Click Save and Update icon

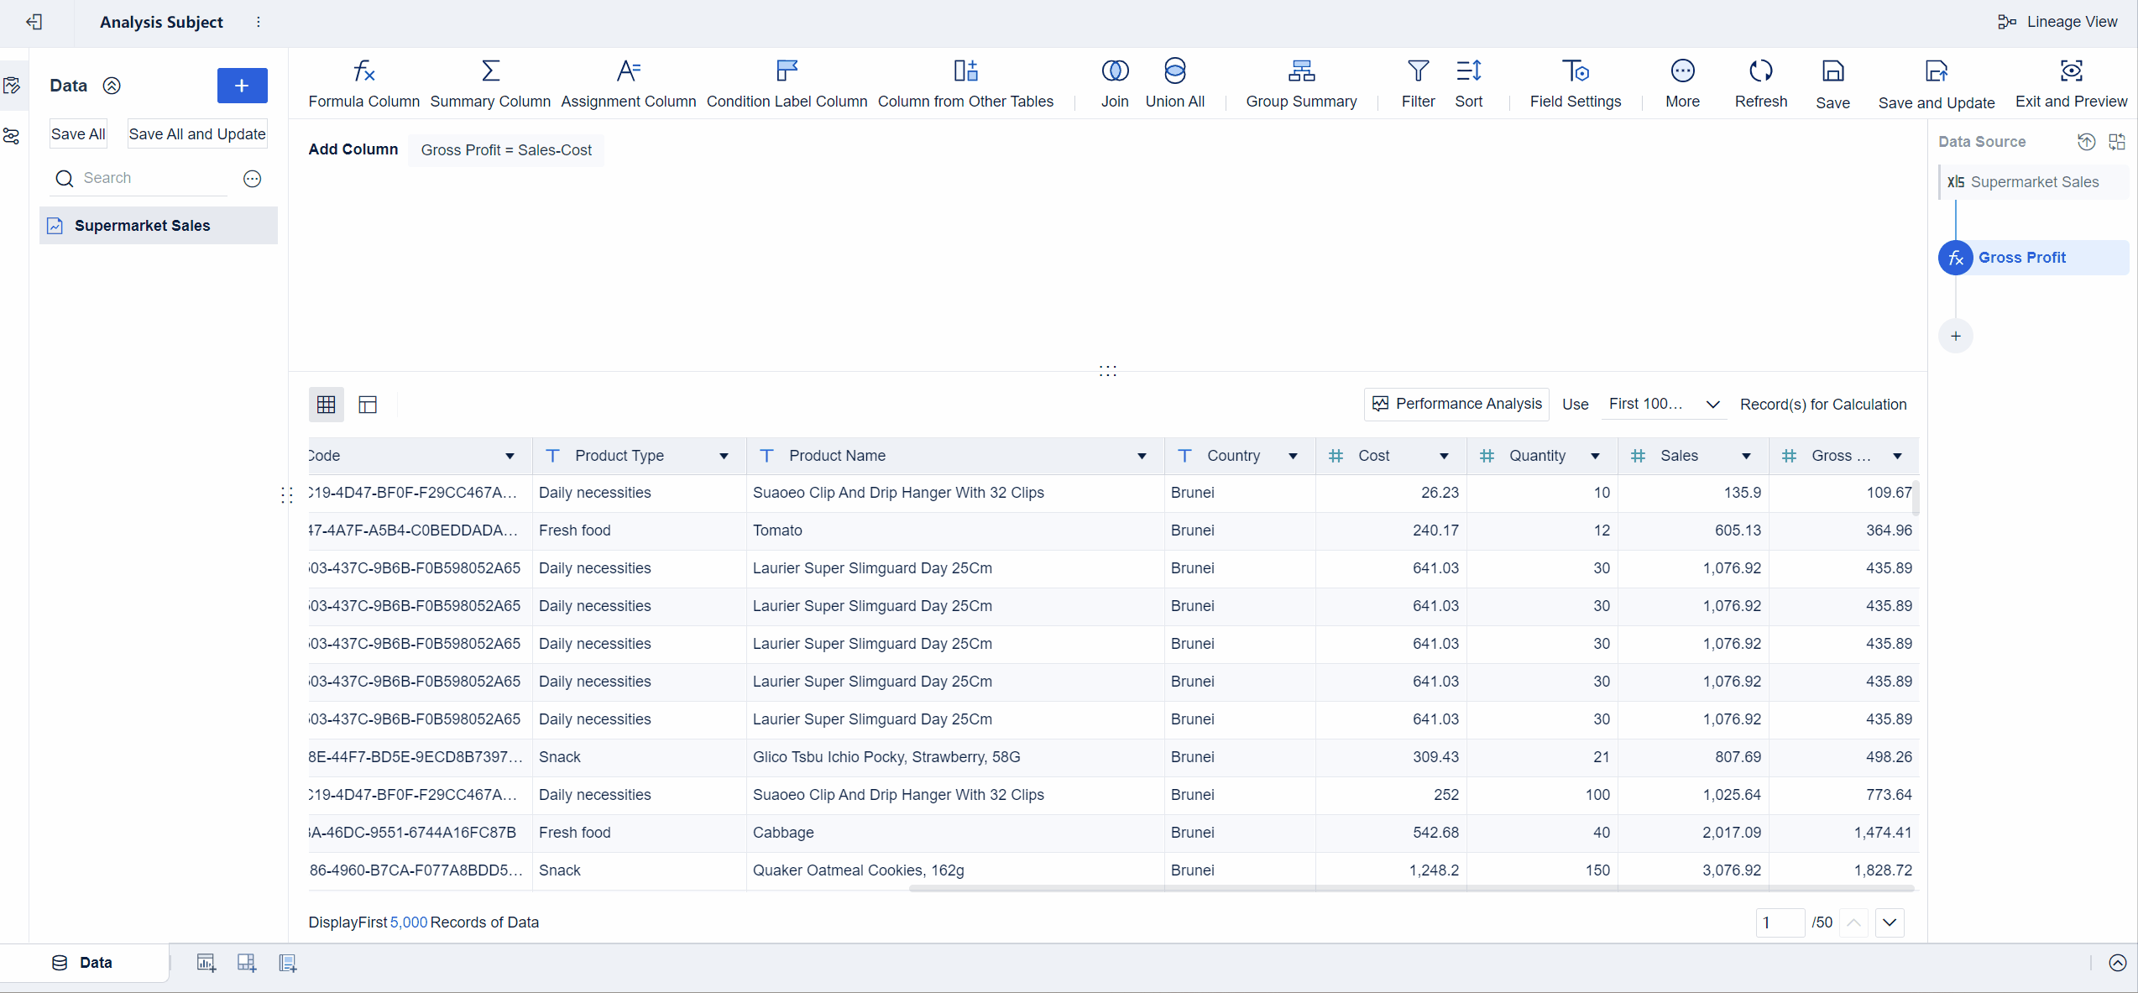tap(1936, 71)
